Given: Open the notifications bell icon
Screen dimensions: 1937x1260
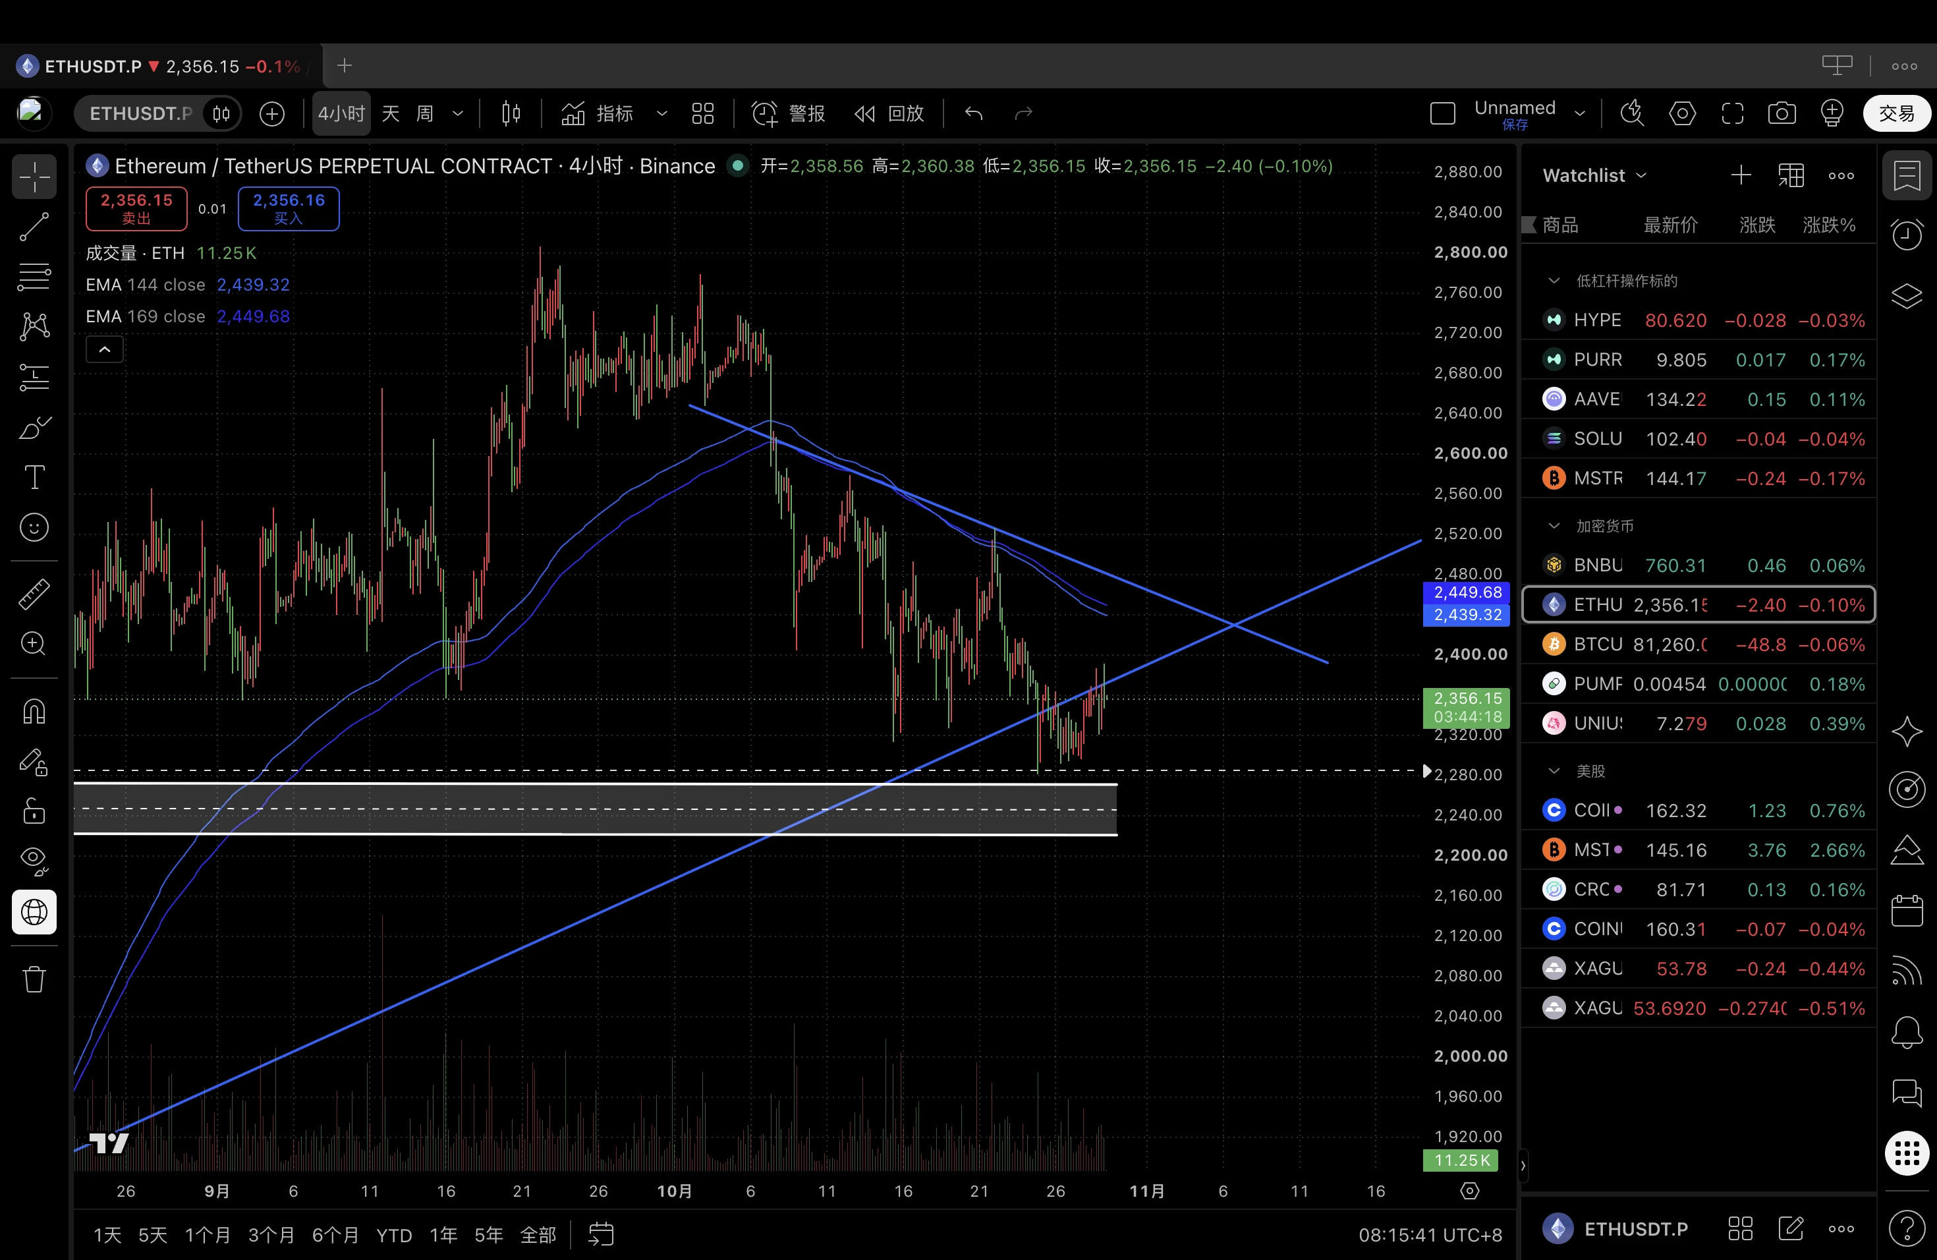Looking at the screenshot, I should (1907, 1032).
